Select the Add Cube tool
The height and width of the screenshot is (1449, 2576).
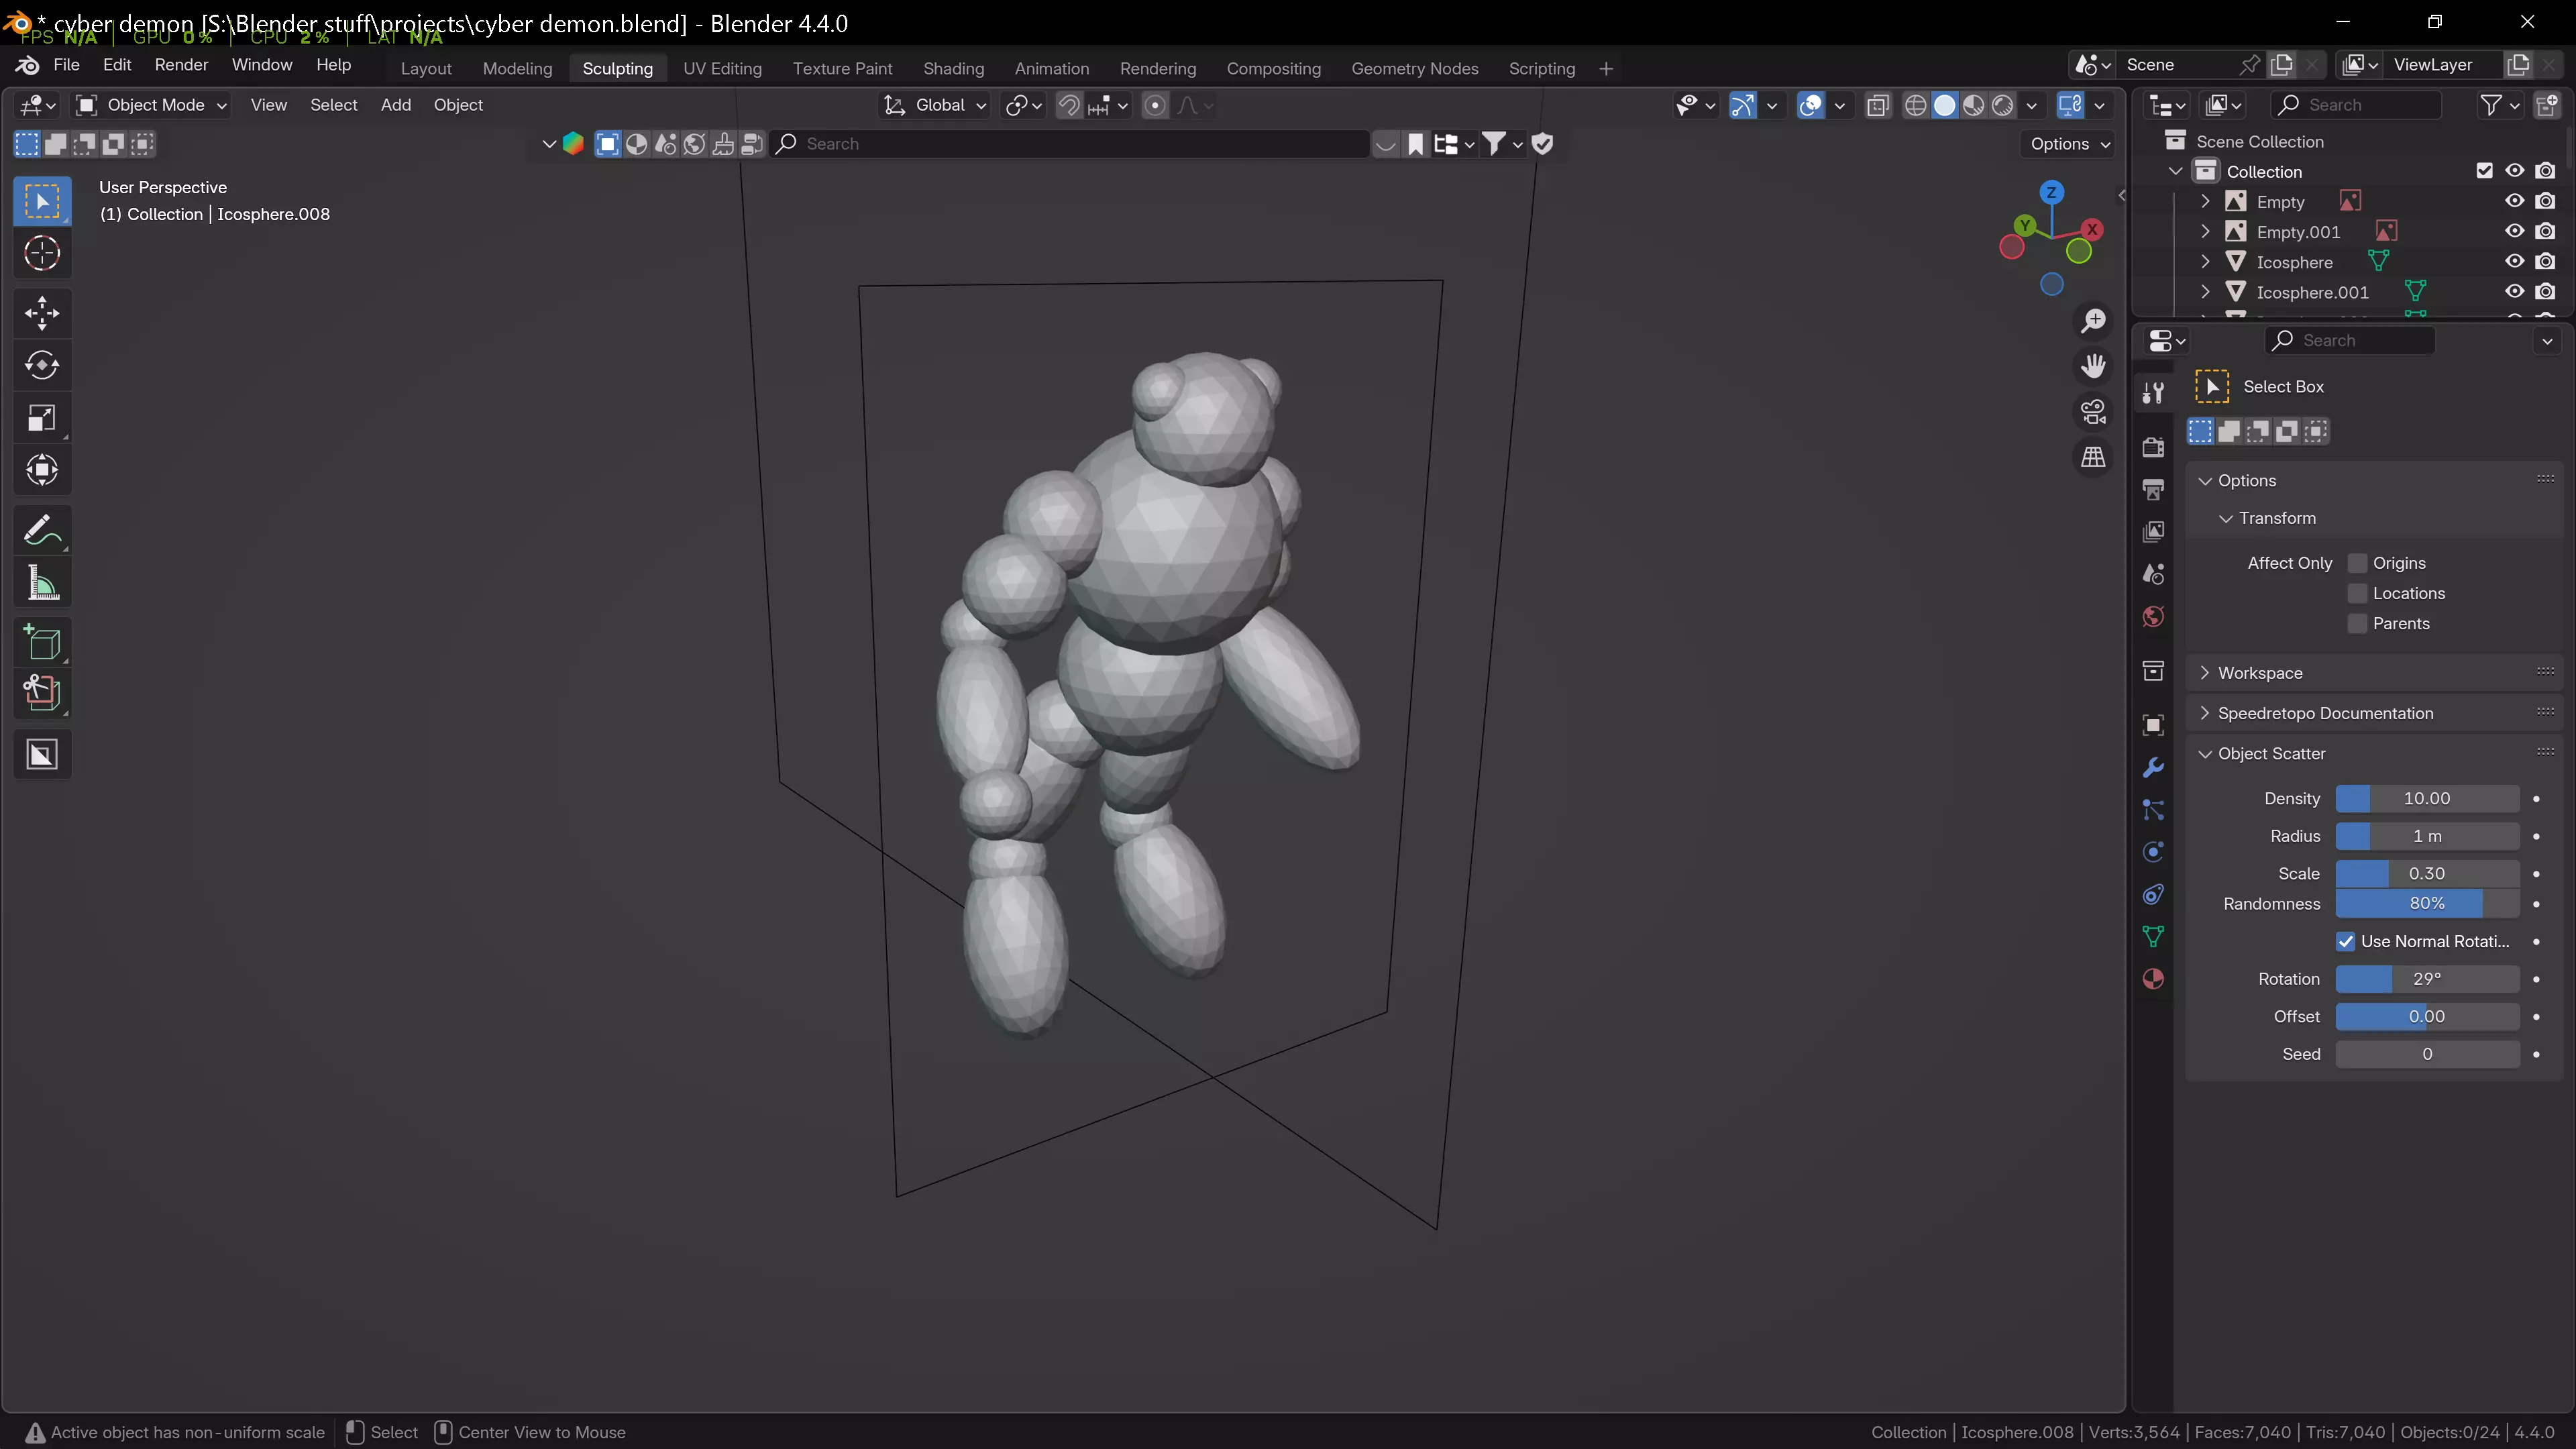pos(42,642)
